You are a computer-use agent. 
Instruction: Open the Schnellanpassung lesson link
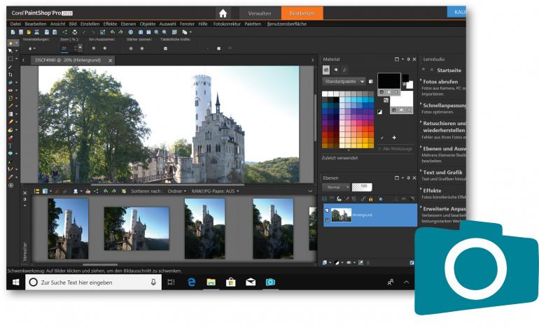(444, 106)
